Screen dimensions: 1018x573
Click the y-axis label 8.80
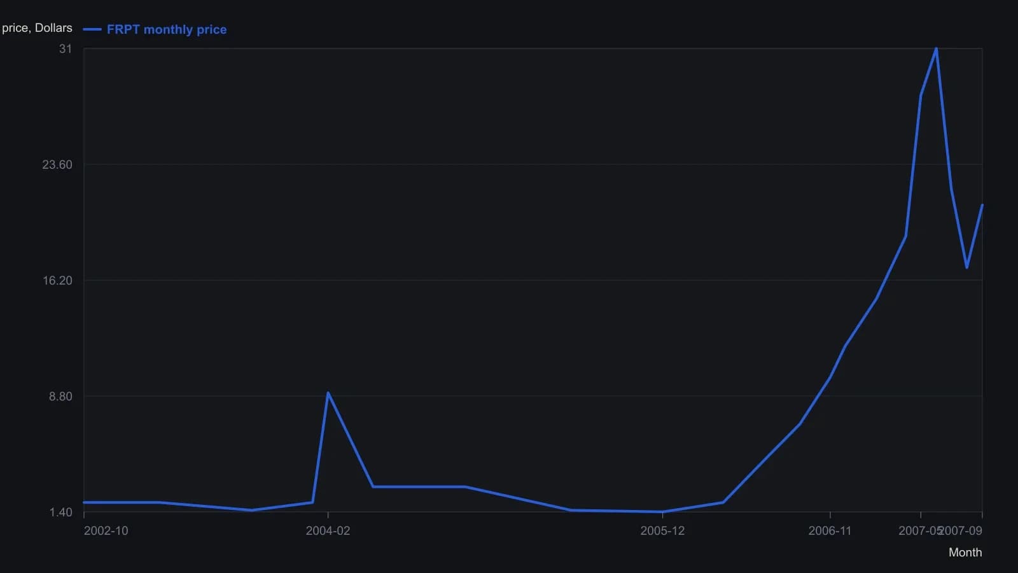point(61,397)
